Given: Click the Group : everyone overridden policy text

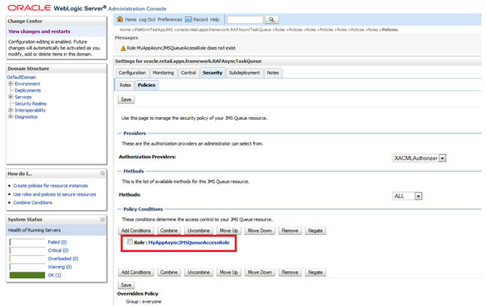Looking at the screenshot, I should (143, 301).
